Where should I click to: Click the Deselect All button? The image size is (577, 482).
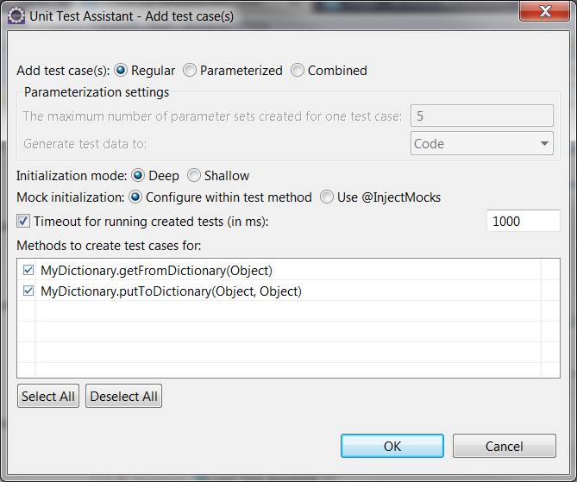click(123, 396)
